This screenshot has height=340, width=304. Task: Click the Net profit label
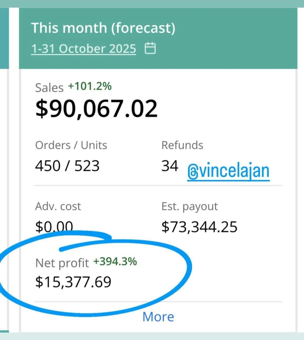tap(62, 263)
